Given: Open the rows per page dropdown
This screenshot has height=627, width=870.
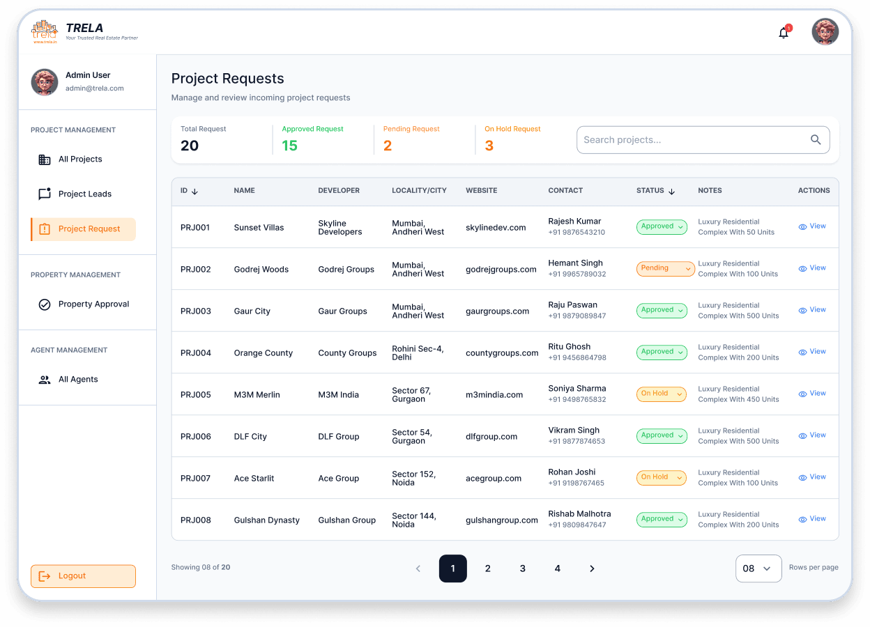Looking at the screenshot, I should point(758,568).
